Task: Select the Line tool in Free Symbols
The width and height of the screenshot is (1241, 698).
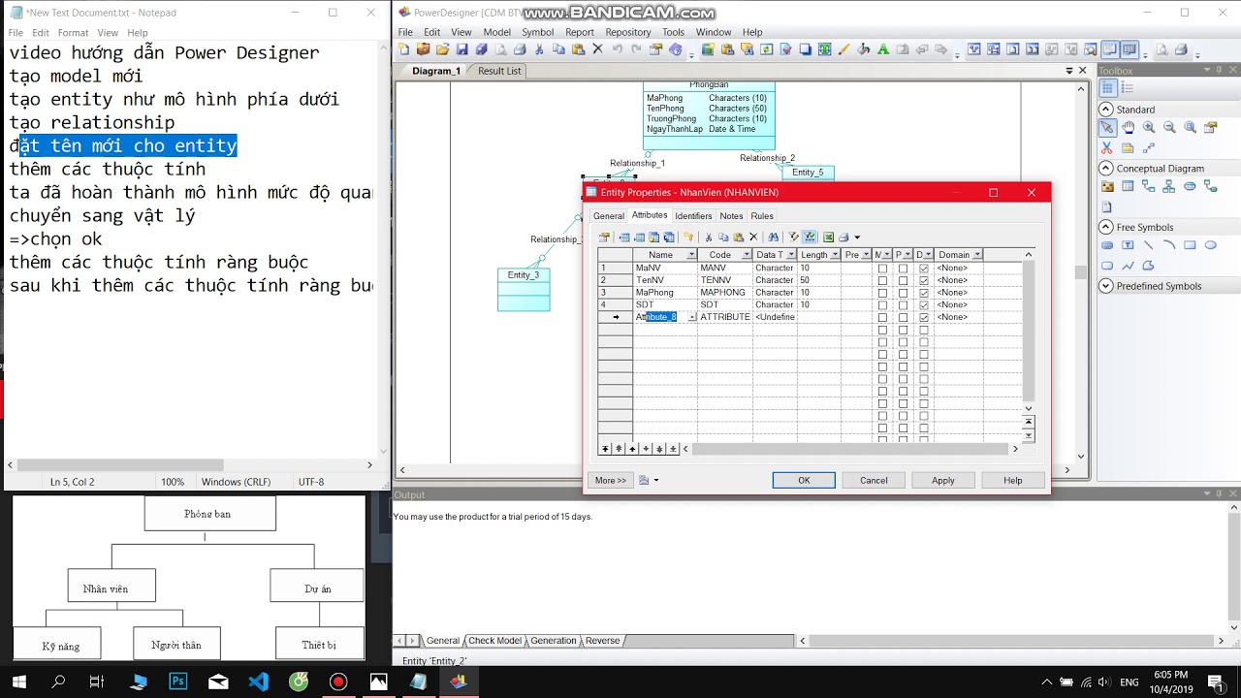Action: tap(1149, 245)
